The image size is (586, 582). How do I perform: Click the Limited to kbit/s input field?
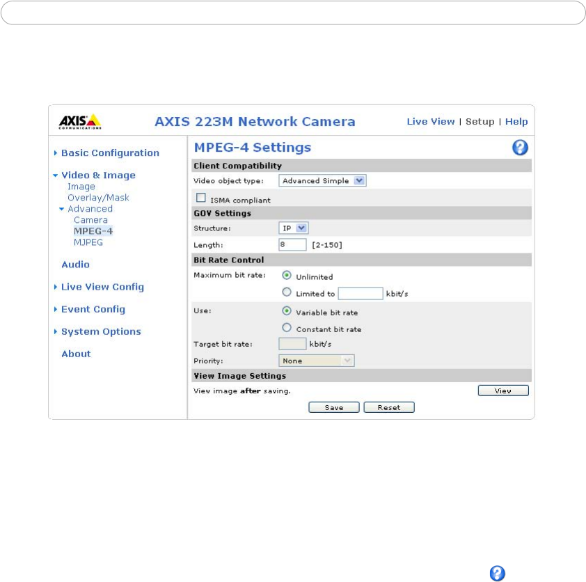(x=361, y=293)
